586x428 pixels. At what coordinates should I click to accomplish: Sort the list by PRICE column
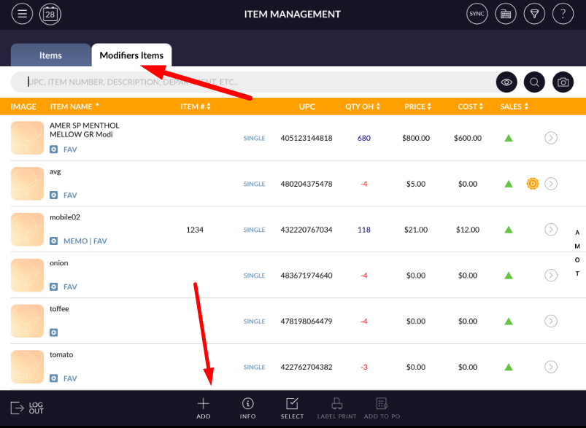tap(418, 106)
